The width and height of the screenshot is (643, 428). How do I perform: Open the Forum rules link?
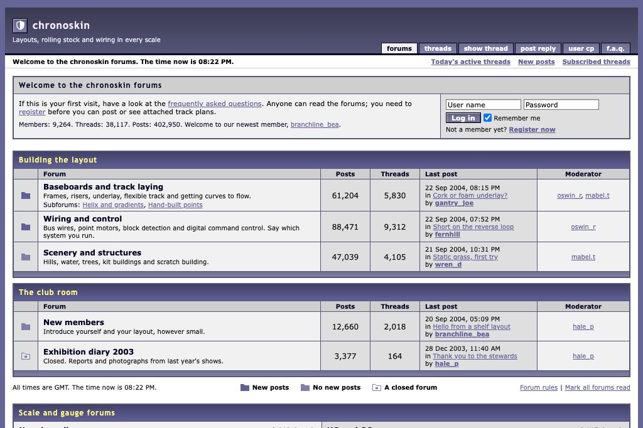pos(539,387)
